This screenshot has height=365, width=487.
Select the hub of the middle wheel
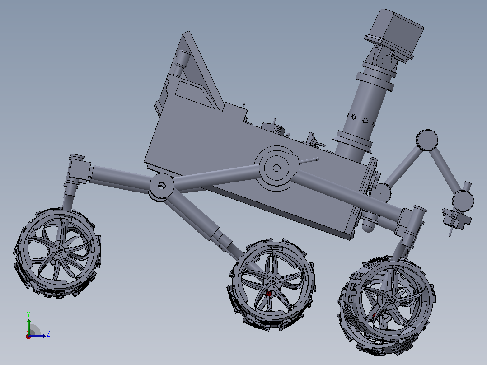click(273, 281)
